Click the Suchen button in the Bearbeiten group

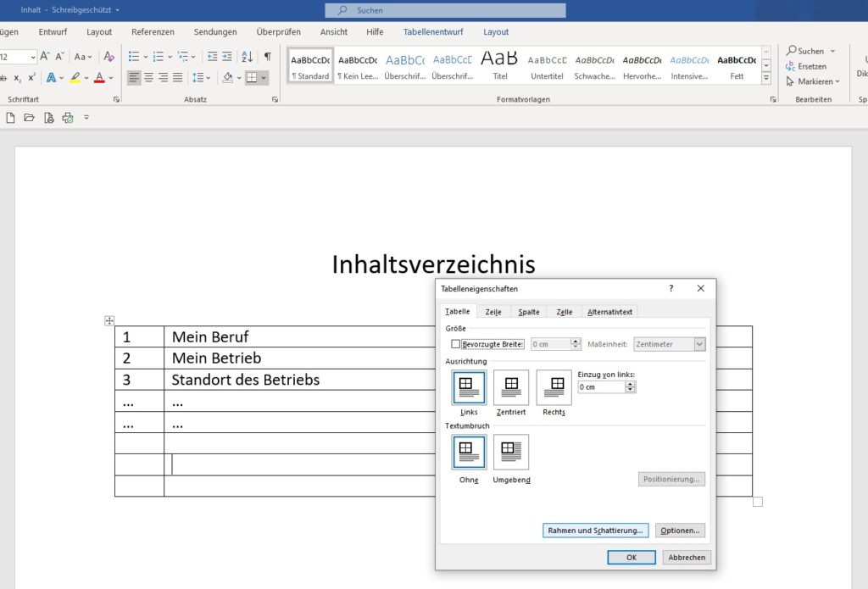[x=810, y=51]
